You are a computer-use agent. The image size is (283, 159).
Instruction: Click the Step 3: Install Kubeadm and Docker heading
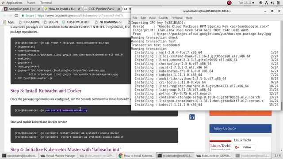pos(46,91)
